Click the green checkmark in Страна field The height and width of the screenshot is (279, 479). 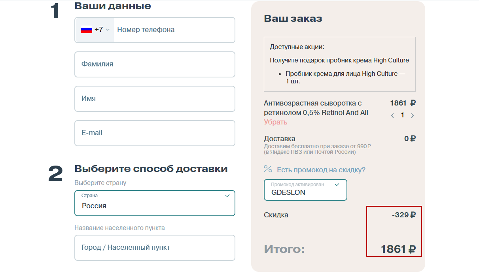coord(227,196)
